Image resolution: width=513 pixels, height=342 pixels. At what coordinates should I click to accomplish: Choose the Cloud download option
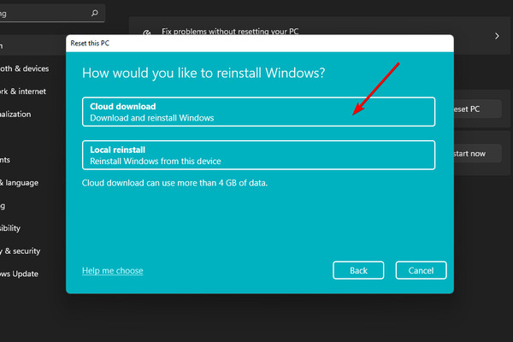[x=258, y=112]
